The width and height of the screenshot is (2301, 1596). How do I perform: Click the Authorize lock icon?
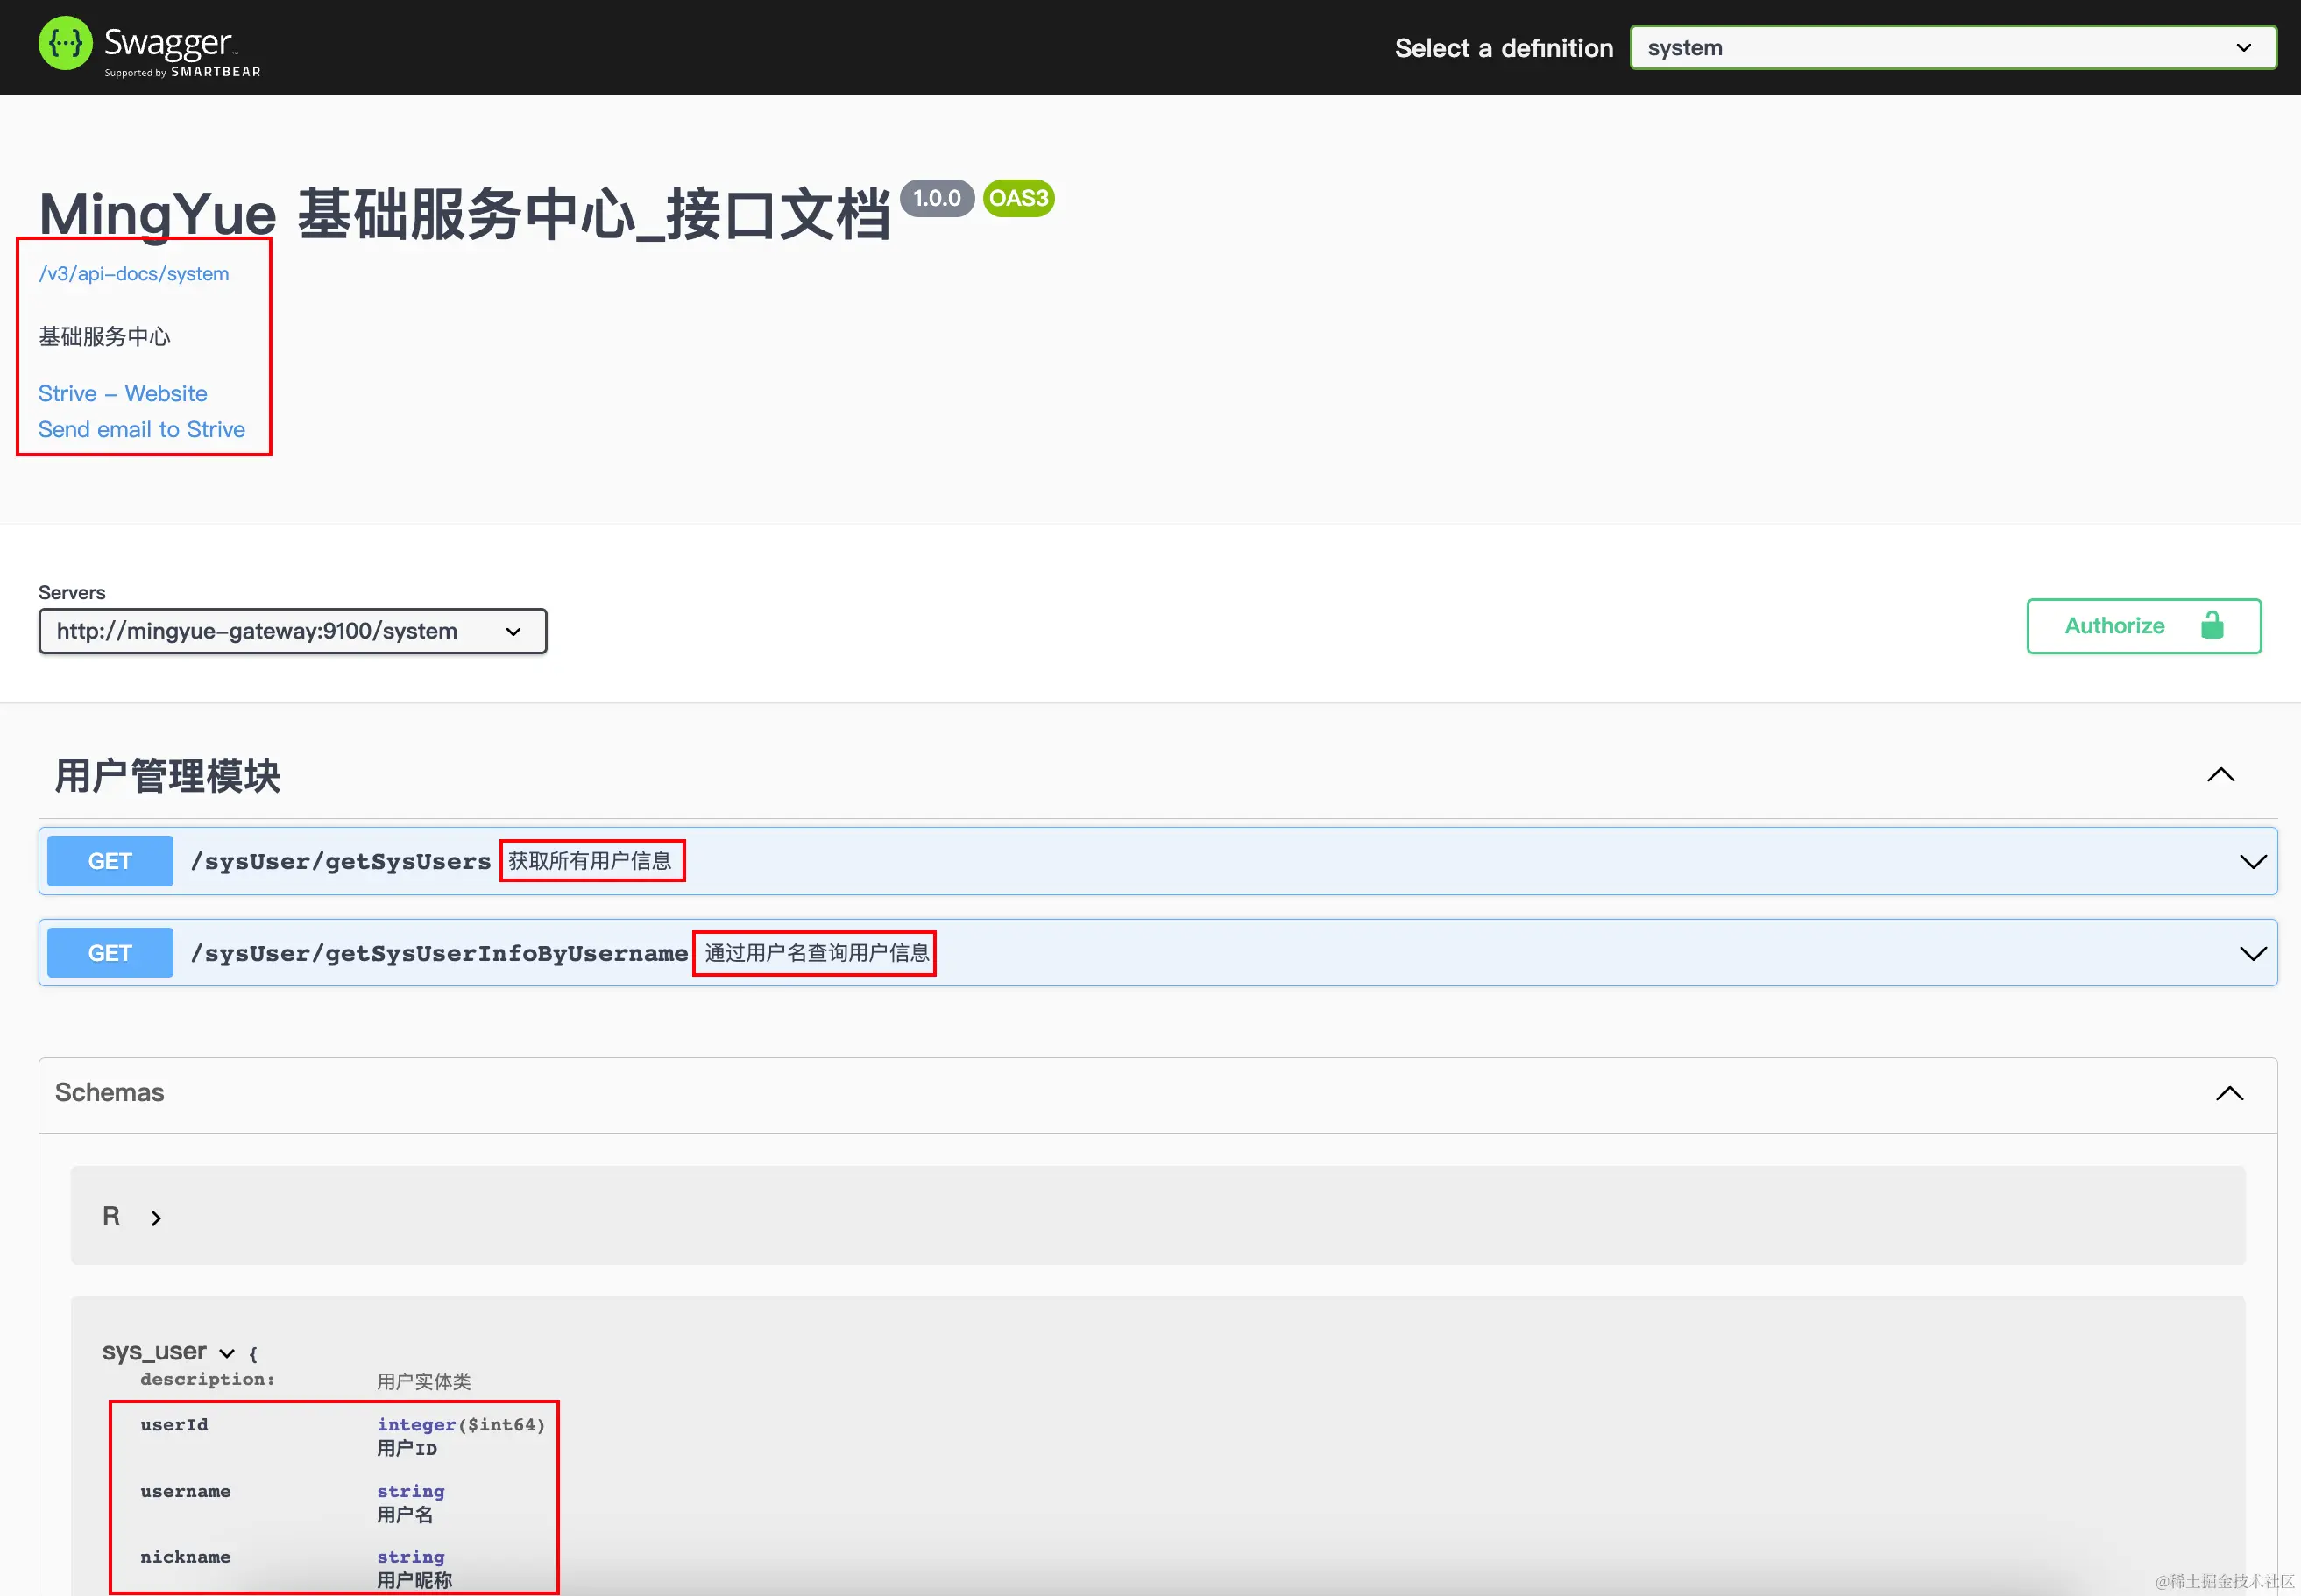point(2212,626)
